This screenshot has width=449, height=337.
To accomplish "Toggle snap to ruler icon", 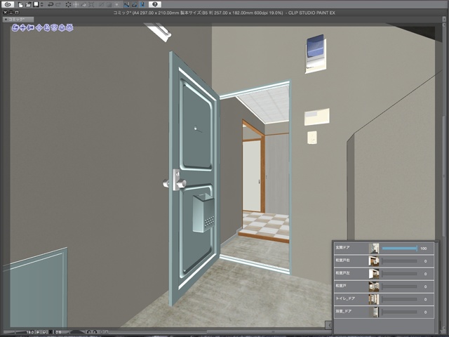I will [126, 5].
